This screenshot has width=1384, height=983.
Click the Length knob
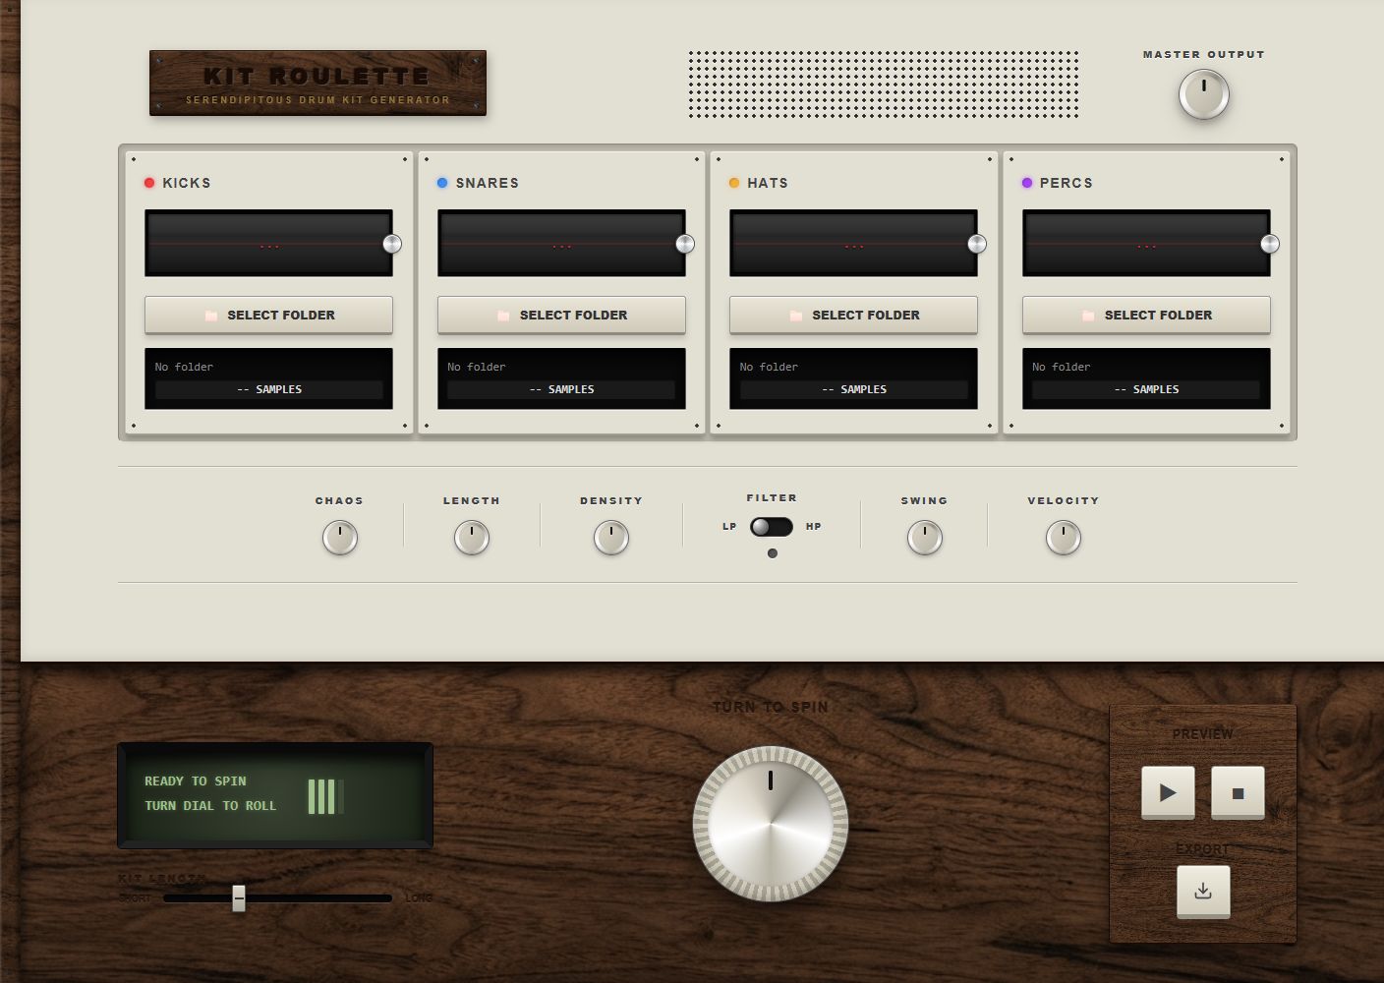(x=472, y=538)
